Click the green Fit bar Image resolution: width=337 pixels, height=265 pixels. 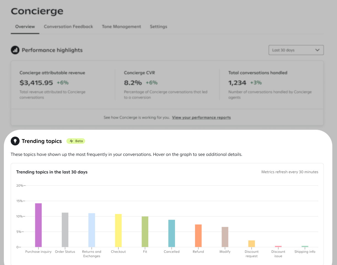click(145, 232)
